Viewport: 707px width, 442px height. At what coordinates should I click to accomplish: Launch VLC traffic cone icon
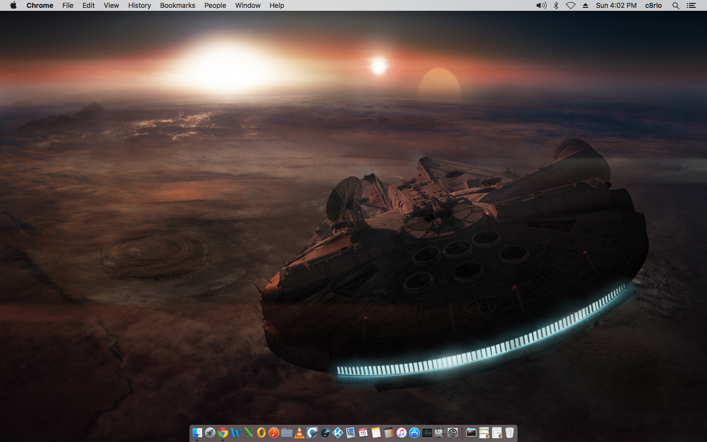[299, 433]
